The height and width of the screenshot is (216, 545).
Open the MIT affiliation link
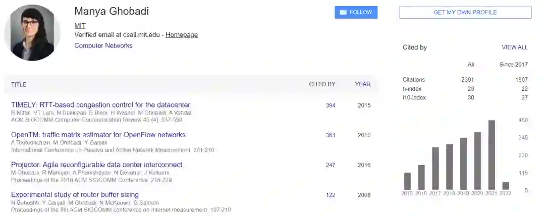80,25
